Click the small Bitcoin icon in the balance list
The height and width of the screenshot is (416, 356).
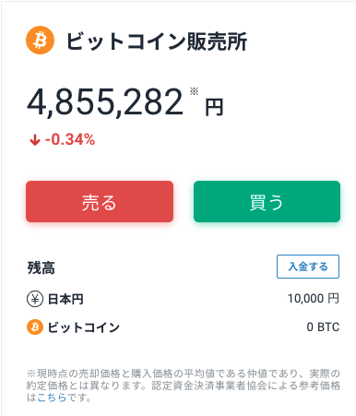point(35,327)
